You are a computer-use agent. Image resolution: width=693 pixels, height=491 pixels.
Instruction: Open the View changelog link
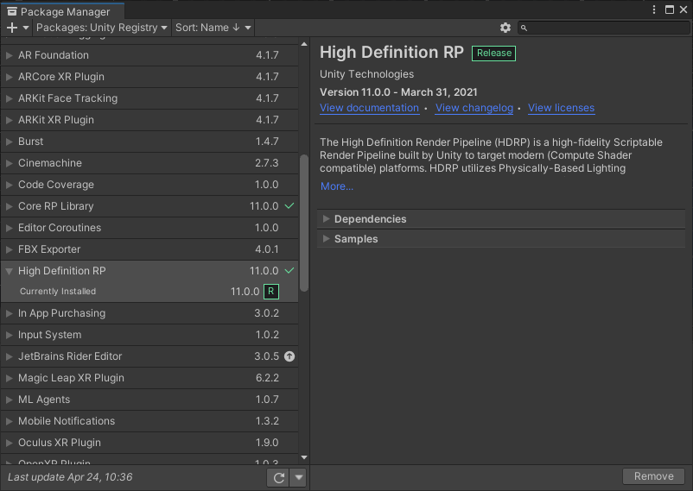[x=474, y=108]
